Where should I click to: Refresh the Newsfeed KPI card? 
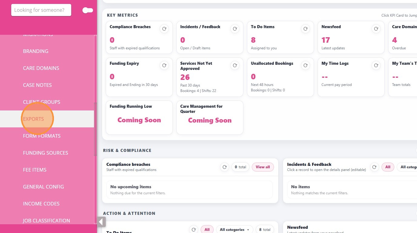coord(376,29)
